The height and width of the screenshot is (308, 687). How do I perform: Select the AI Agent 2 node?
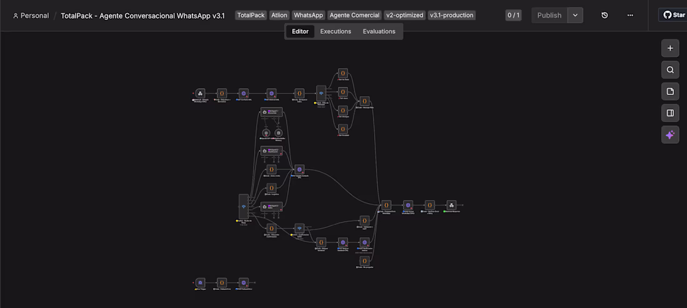[272, 151]
